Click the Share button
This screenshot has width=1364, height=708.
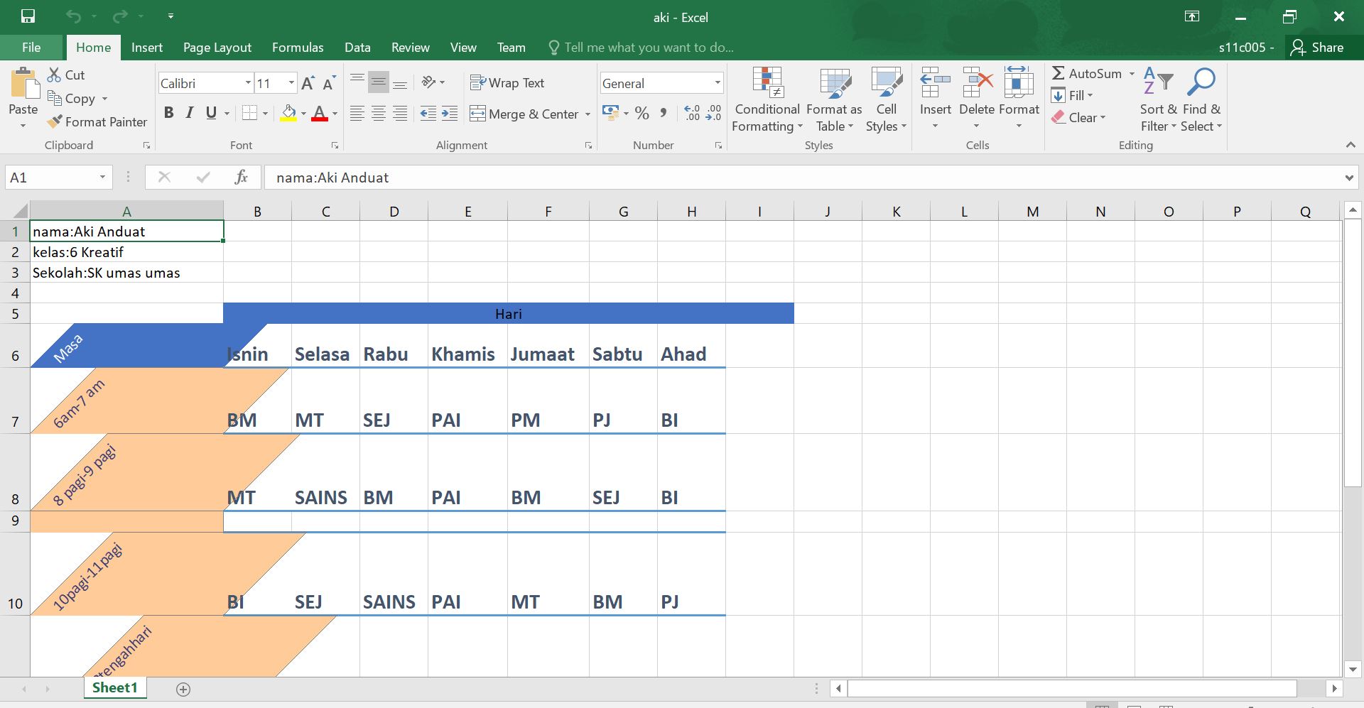click(1318, 48)
